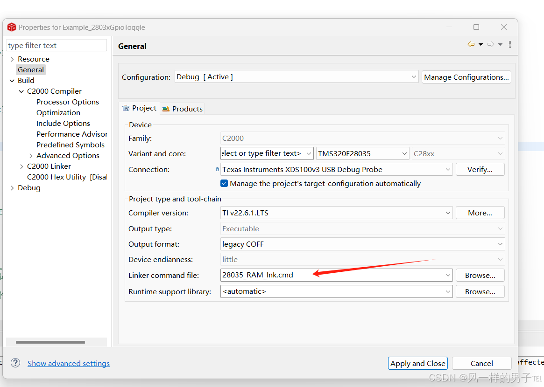
Task: Select Optimization settings
Action: coord(58,112)
